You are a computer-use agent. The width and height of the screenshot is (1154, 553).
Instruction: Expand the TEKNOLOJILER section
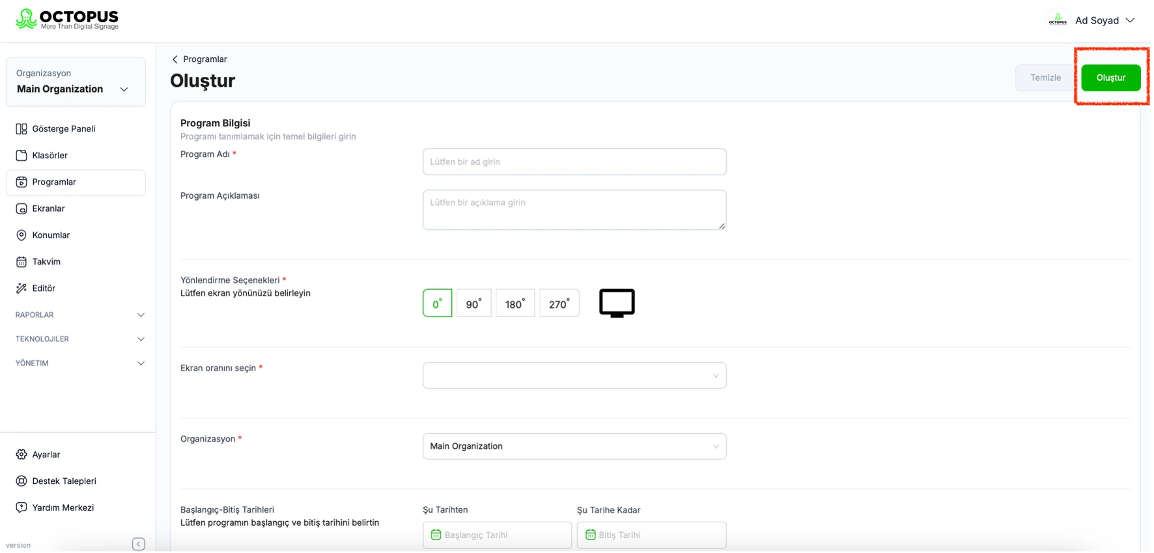click(79, 339)
